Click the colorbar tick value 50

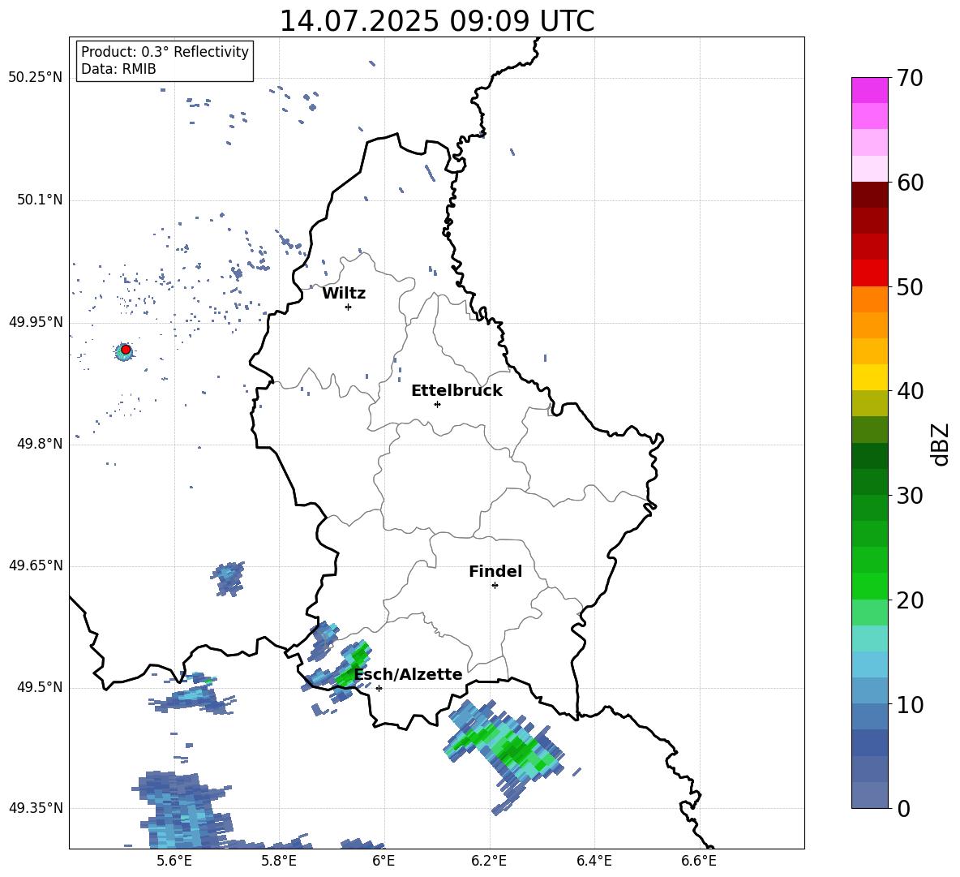pyautogui.click(x=910, y=286)
